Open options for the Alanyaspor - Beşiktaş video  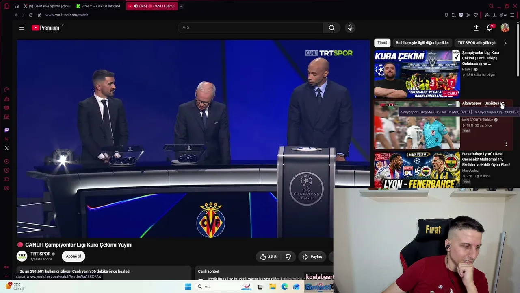tap(506, 144)
